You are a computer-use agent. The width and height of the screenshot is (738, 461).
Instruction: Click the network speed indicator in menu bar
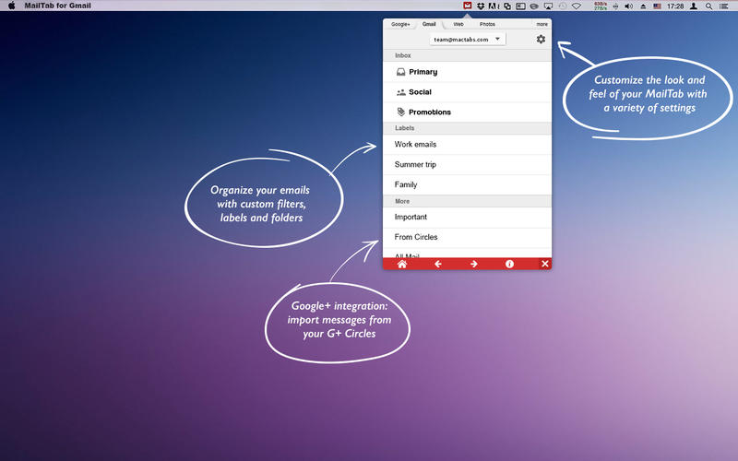(x=601, y=6)
